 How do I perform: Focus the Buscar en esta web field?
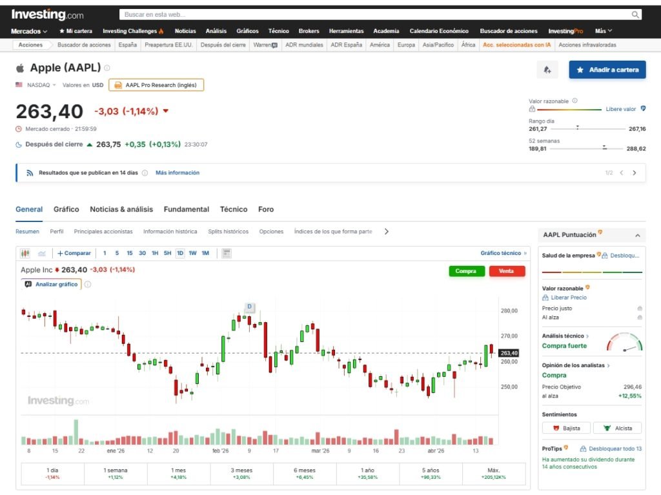pyautogui.click(x=375, y=15)
